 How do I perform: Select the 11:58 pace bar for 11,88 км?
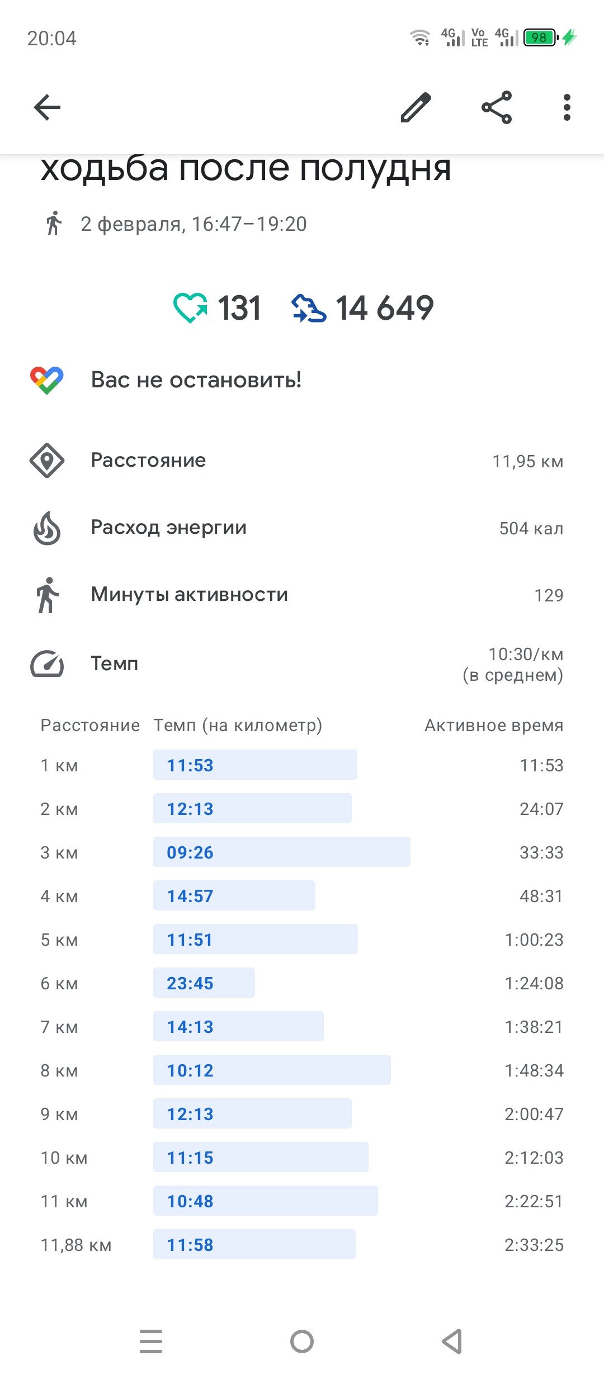[x=254, y=1244]
